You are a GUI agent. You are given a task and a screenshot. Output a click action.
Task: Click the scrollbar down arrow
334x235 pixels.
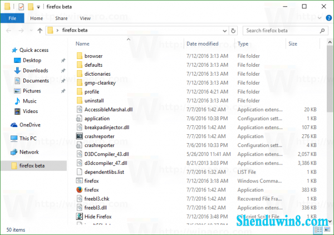click(330, 222)
